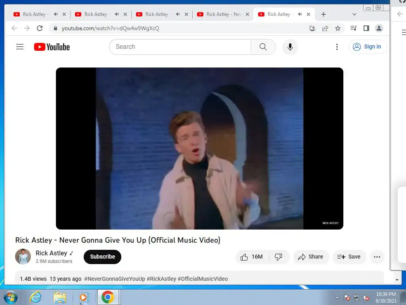Open more actions ellipsis menu

click(x=377, y=257)
